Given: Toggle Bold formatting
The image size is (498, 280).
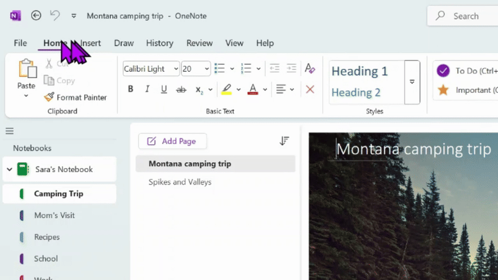Looking at the screenshot, I should point(131,89).
